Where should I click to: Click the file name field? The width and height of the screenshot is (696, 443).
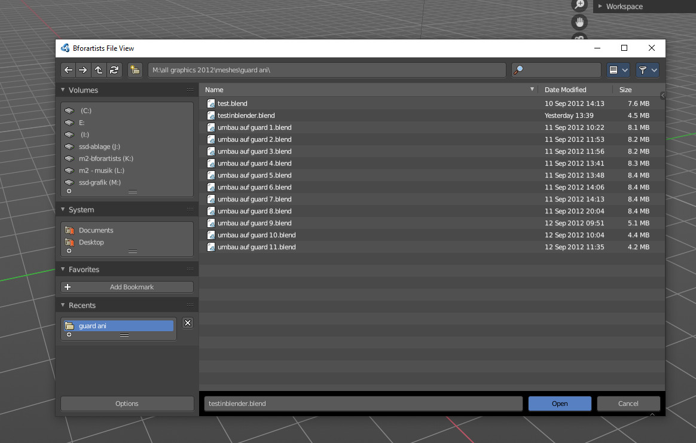click(363, 404)
